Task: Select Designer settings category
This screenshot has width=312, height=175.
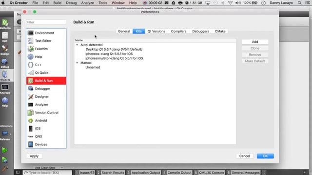Action: (x=46, y=97)
